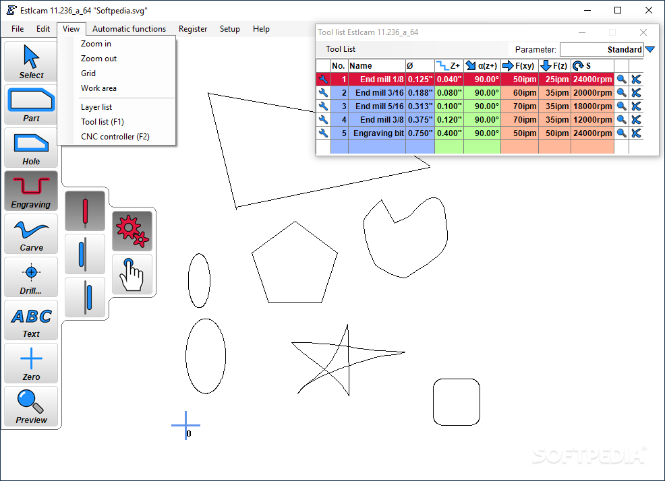Select automatic engraving mode (red gears)

pyautogui.click(x=132, y=231)
